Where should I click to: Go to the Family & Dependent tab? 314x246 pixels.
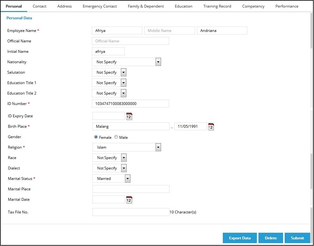(146, 6)
